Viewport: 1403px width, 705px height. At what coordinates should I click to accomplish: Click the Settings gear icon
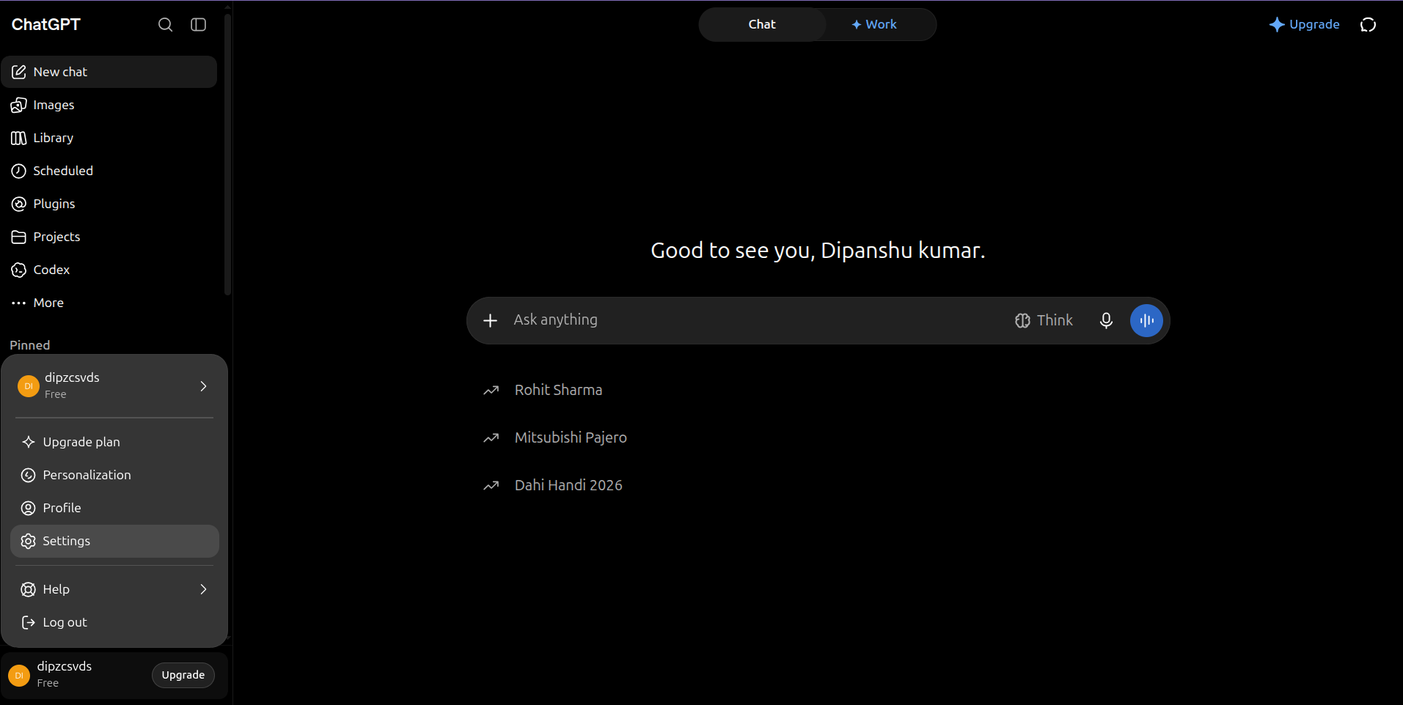click(x=29, y=541)
